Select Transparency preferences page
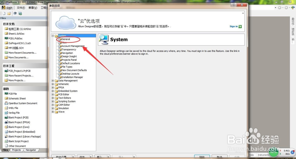296x159 pixels. click(x=69, y=50)
